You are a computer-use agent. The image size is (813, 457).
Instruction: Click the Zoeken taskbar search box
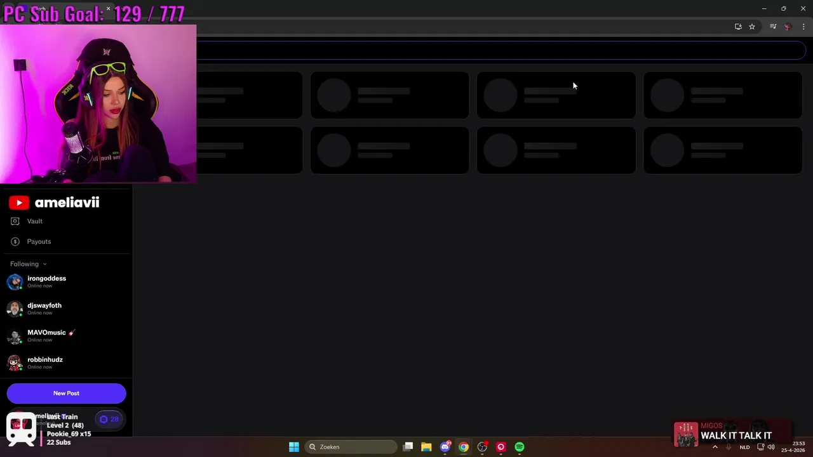351,447
